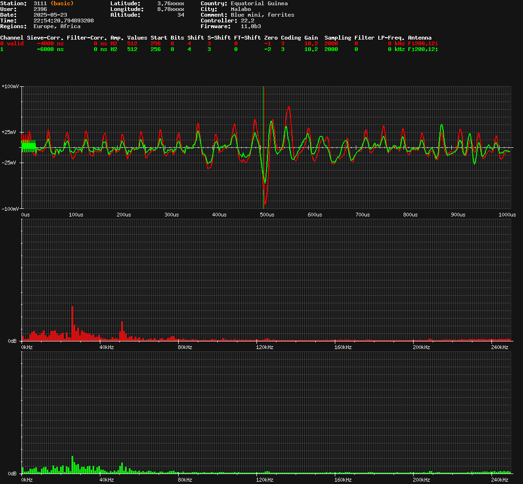Select the orange (basic) station label

[62, 3]
